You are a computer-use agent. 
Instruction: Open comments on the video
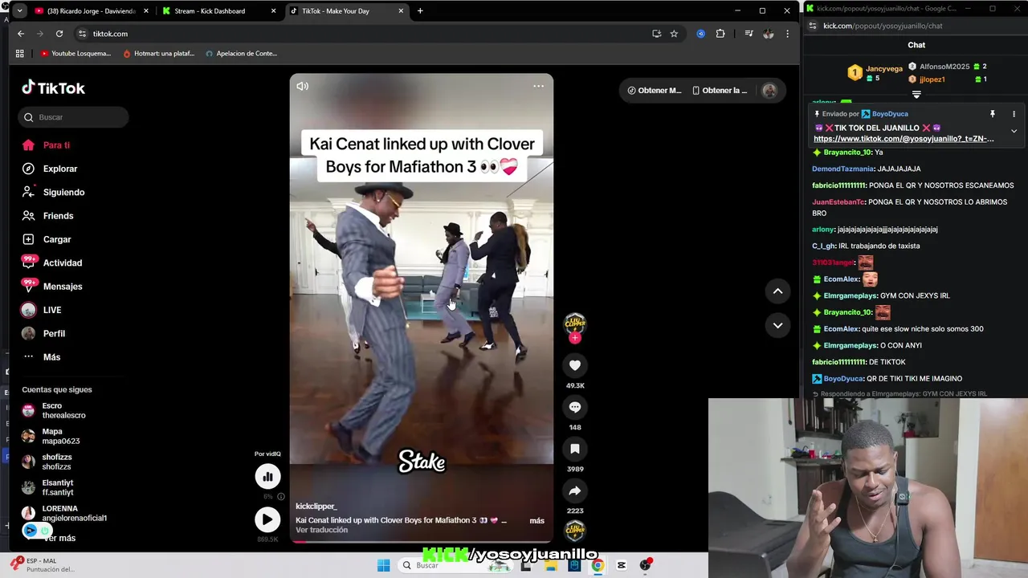[575, 407]
